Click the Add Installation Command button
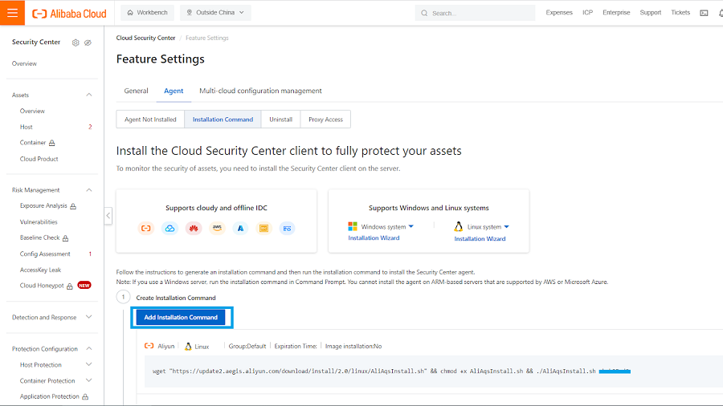This screenshot has width=723, height=406. (181, 317)
